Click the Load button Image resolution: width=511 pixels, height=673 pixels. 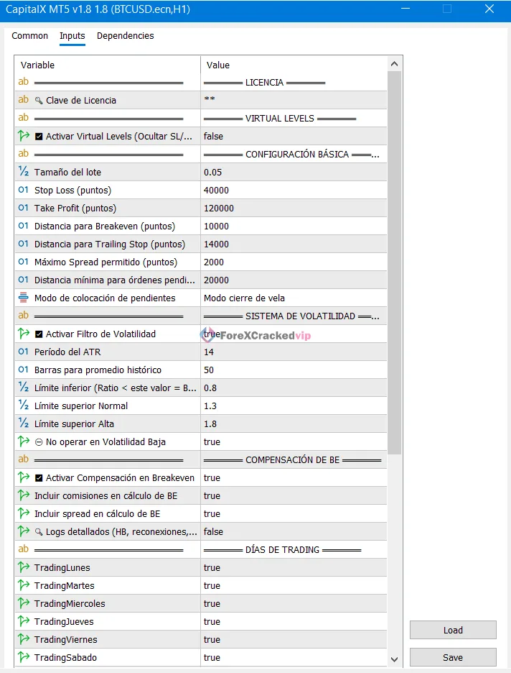point(453,630)
